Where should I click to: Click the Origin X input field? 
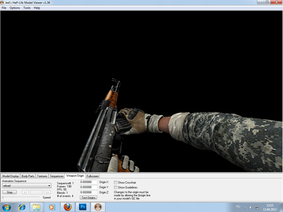(88, 182)
